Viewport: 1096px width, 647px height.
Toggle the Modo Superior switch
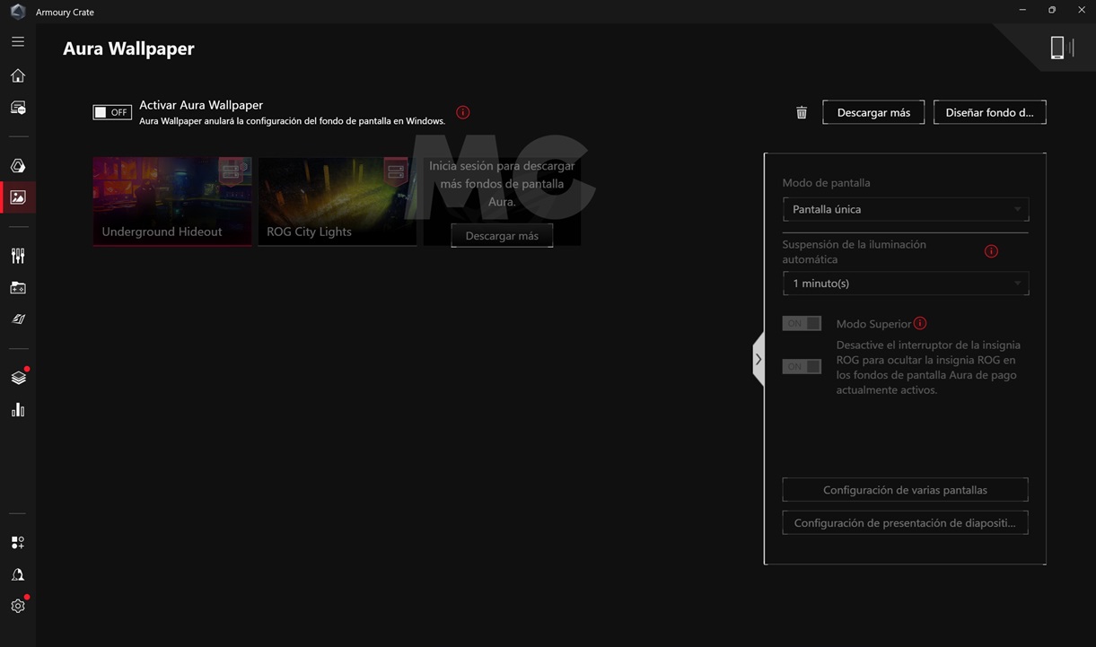(802, 324)
